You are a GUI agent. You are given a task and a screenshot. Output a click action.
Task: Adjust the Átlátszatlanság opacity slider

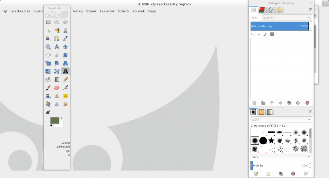click(x=280, y=26)
